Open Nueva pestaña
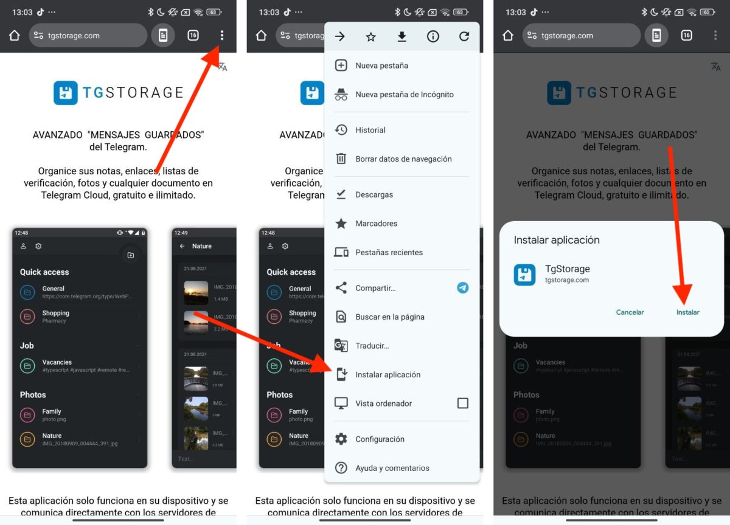 click(402, 66)
